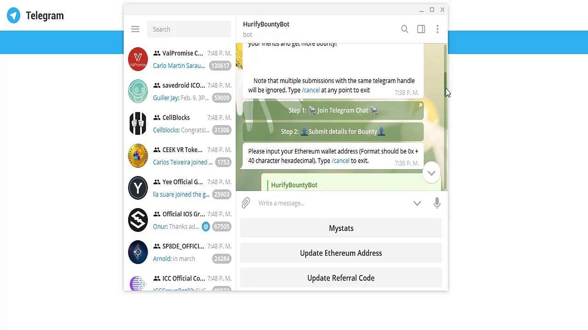Click Step 2: Submit details for Bounty
Image resolution: width=588 pixels, height=330 pixels.
tap(333, 132)
